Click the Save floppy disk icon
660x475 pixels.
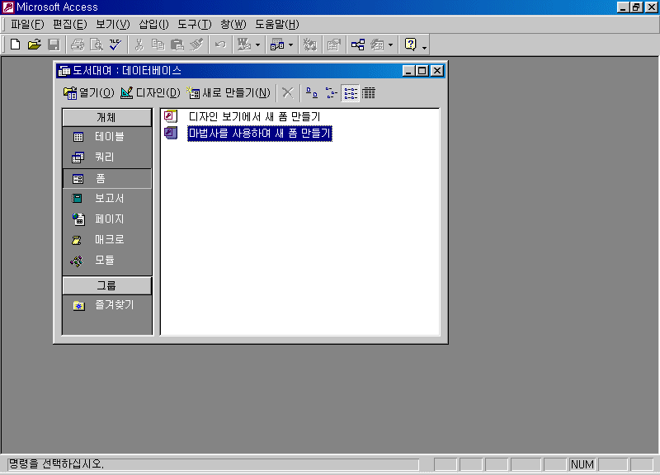pos(54,45)
